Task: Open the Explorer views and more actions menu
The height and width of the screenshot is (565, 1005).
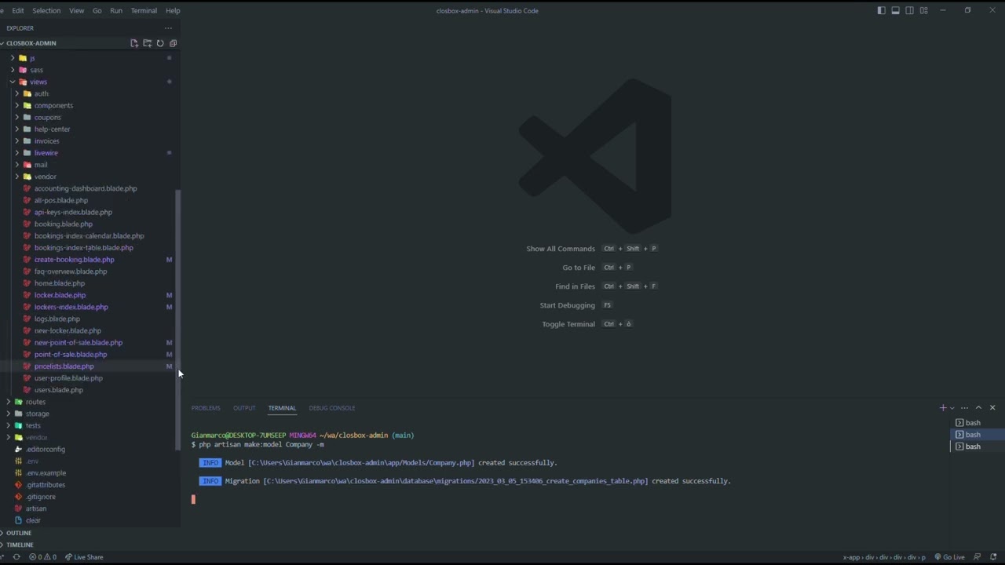Action: 168,28
